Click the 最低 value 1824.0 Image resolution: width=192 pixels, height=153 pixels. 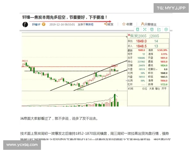click(x=164, y=66)
